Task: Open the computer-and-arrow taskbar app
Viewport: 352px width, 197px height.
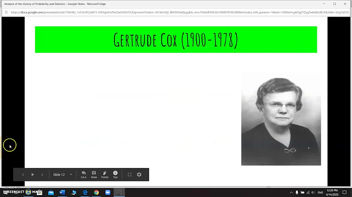Action: pos(74,193)
